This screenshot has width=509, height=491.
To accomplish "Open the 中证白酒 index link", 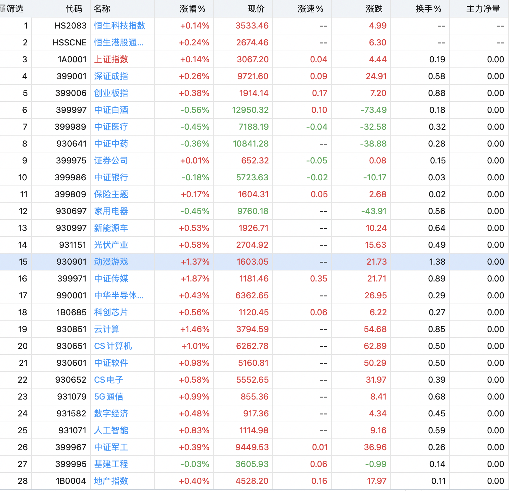I will click(111, 110).
